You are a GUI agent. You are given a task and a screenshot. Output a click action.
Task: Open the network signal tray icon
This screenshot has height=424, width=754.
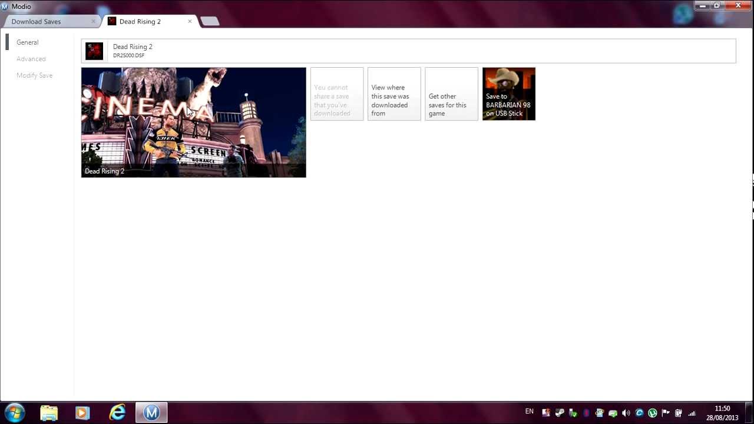tap(692, 413)
